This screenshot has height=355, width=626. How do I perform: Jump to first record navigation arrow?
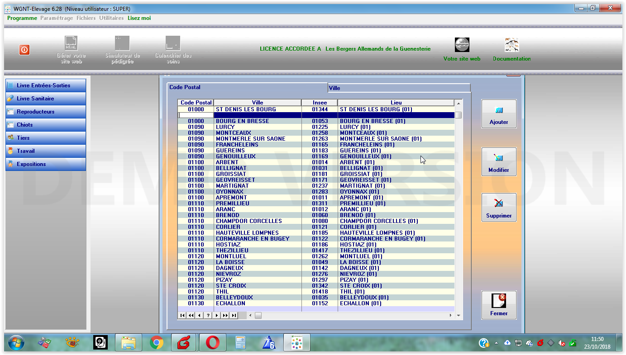tap(182, 316)
